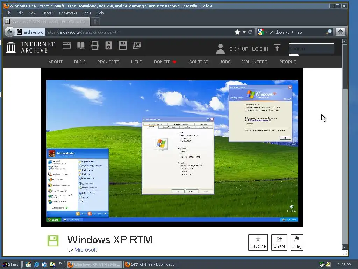
Task: Open the CONTACT nav link
Action: tap(199, 62)
